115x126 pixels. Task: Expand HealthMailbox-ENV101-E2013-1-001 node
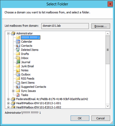point(8,103)
